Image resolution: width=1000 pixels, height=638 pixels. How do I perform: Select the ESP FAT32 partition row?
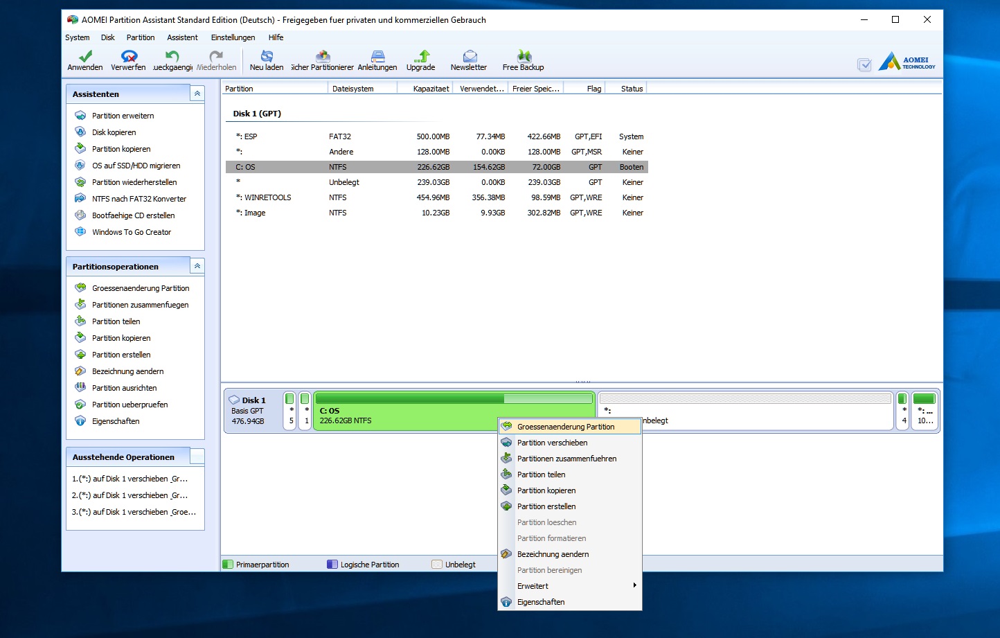[437, 136]
